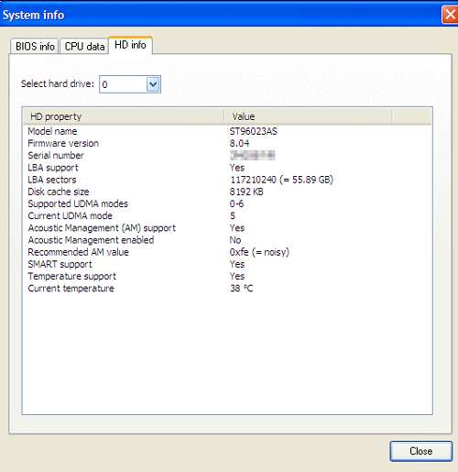
Task: Expand the hard drive selection dropdown arrow
Action: coord(153,84)
